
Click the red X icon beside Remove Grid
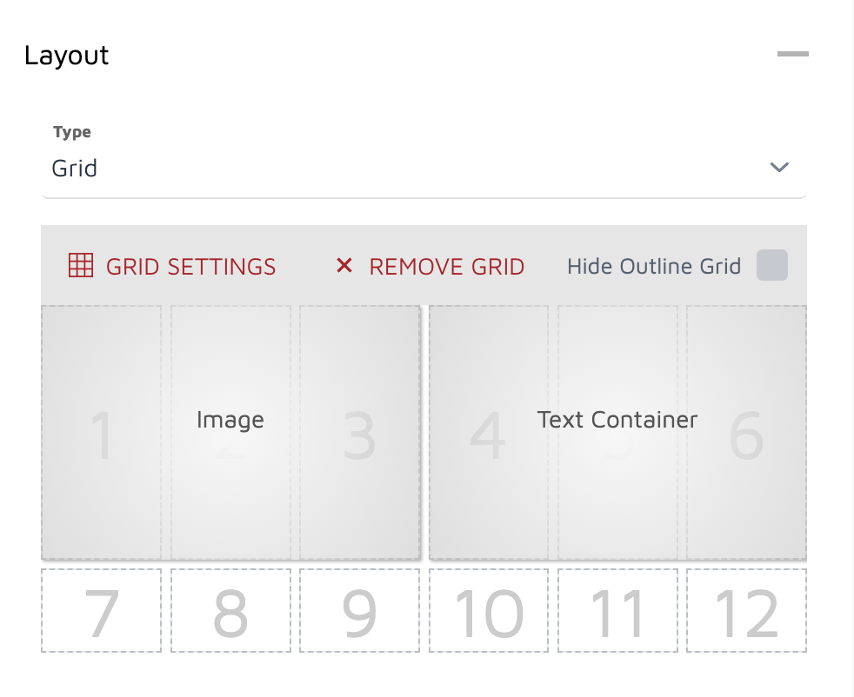[345, 266]
